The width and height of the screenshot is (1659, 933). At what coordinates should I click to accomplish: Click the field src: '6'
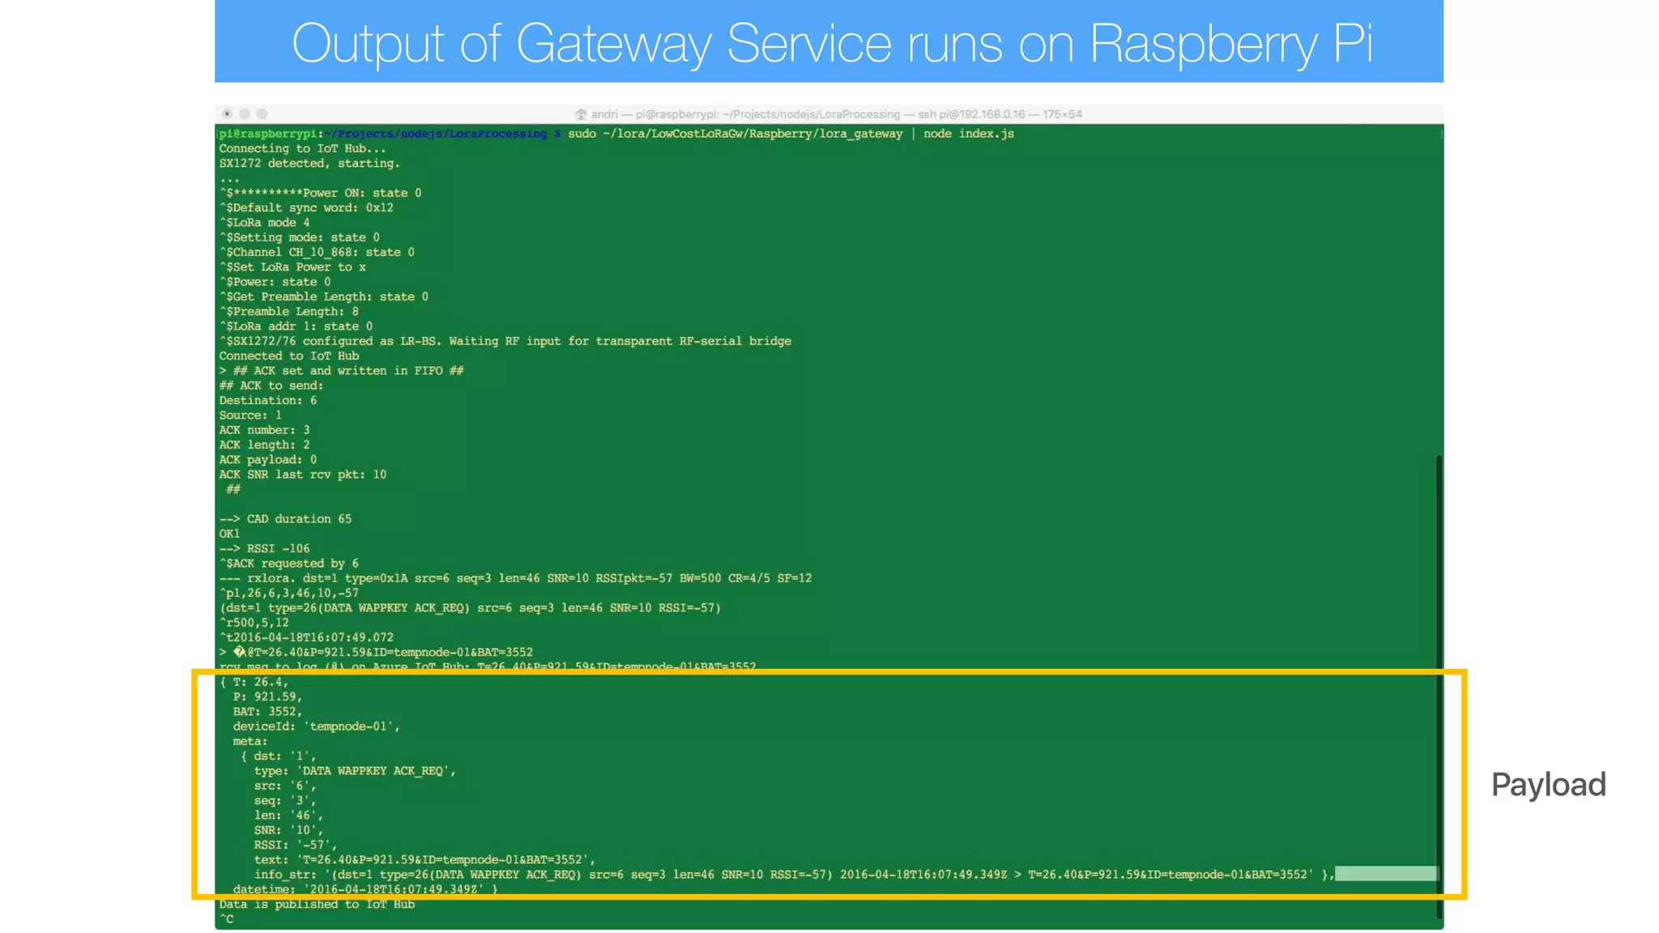285,786
